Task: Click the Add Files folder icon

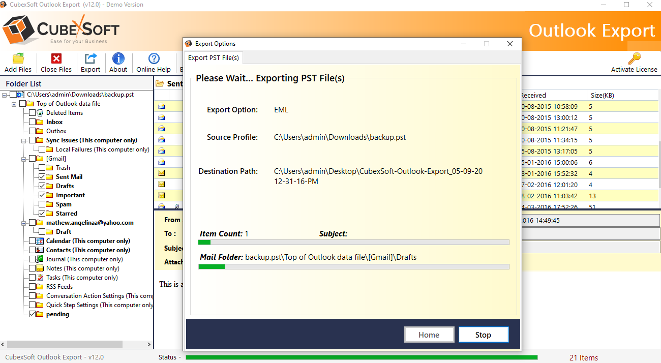Action: 18,58
